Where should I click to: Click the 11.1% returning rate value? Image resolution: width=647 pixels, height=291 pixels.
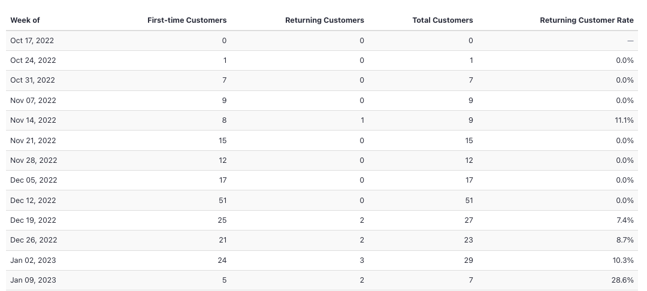point(624,120)
